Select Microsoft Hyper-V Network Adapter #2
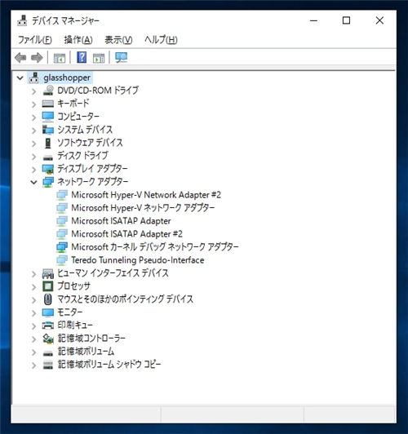408x434 pixels. (x=146, y=195)
